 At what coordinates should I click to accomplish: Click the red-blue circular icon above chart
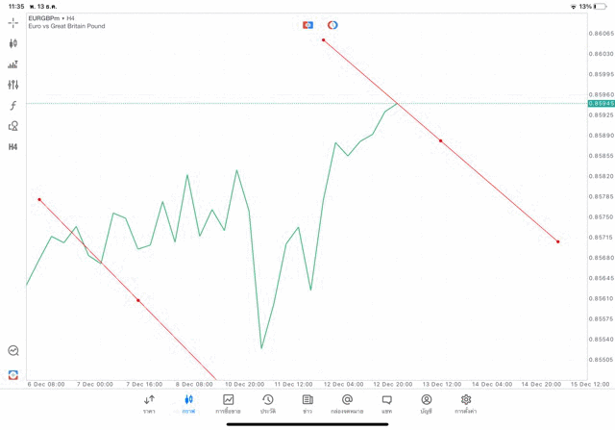(x=332, y=24)
